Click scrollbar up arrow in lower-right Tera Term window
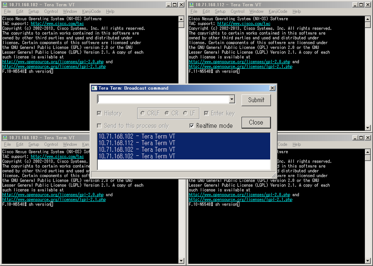Viewport: 373px width, 266px height. point(368,152)
